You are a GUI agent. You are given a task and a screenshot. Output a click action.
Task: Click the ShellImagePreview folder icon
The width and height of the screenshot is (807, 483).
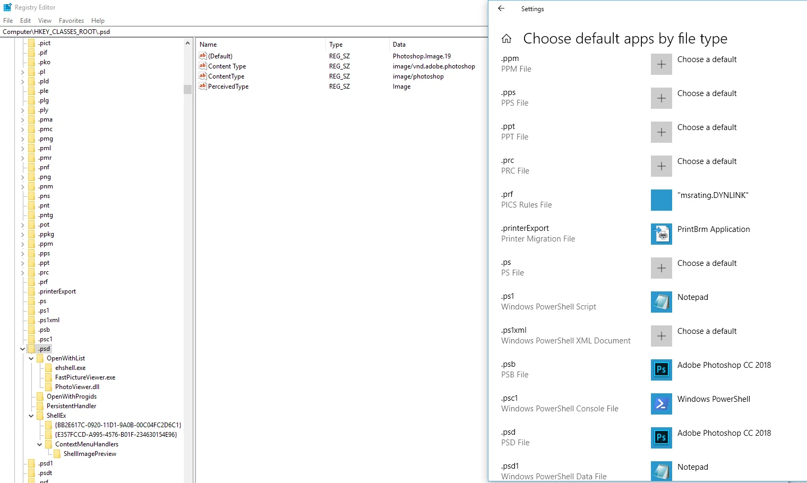point(57,454)
